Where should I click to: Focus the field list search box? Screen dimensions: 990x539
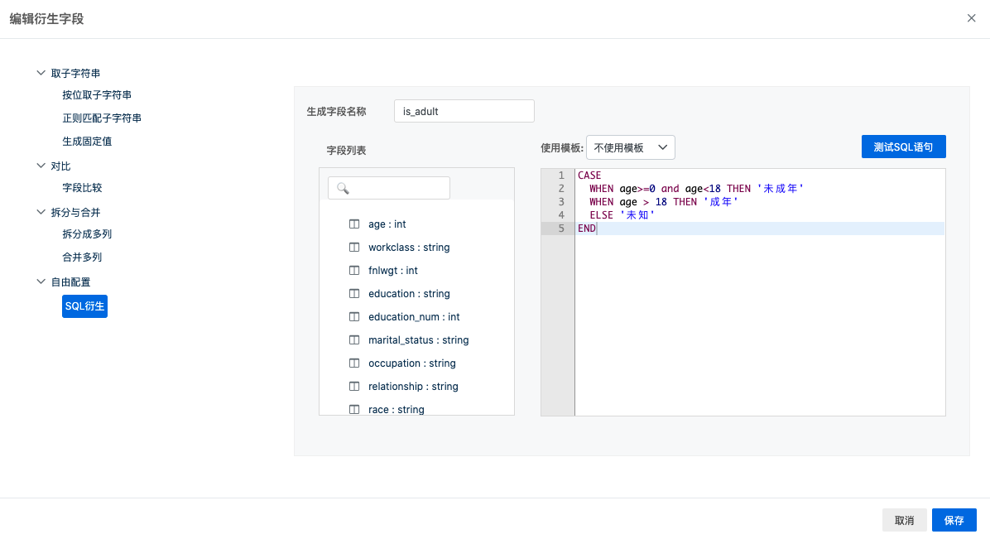point(389,188)
